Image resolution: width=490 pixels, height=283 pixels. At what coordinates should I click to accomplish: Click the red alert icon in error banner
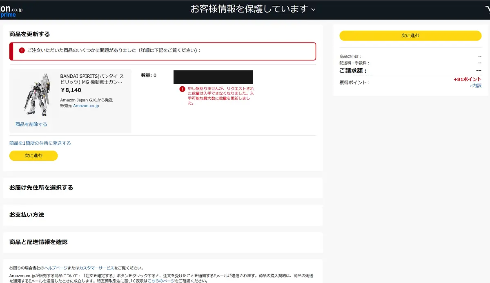22,51
